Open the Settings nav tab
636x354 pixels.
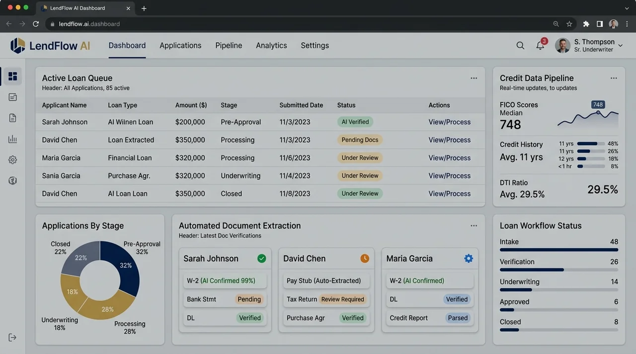click(x=315, y=46)
